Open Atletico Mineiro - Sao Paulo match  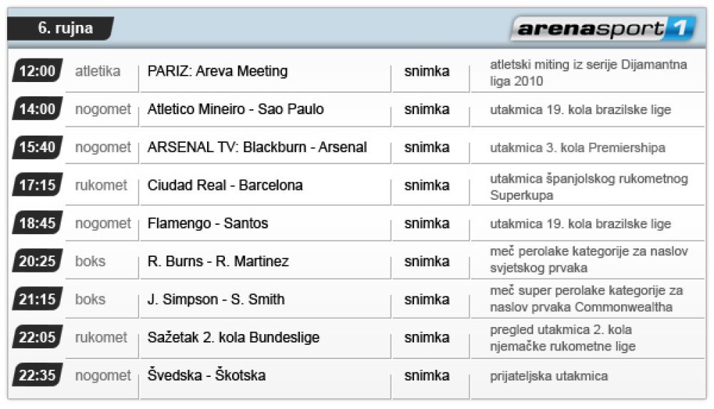[236, 109]
